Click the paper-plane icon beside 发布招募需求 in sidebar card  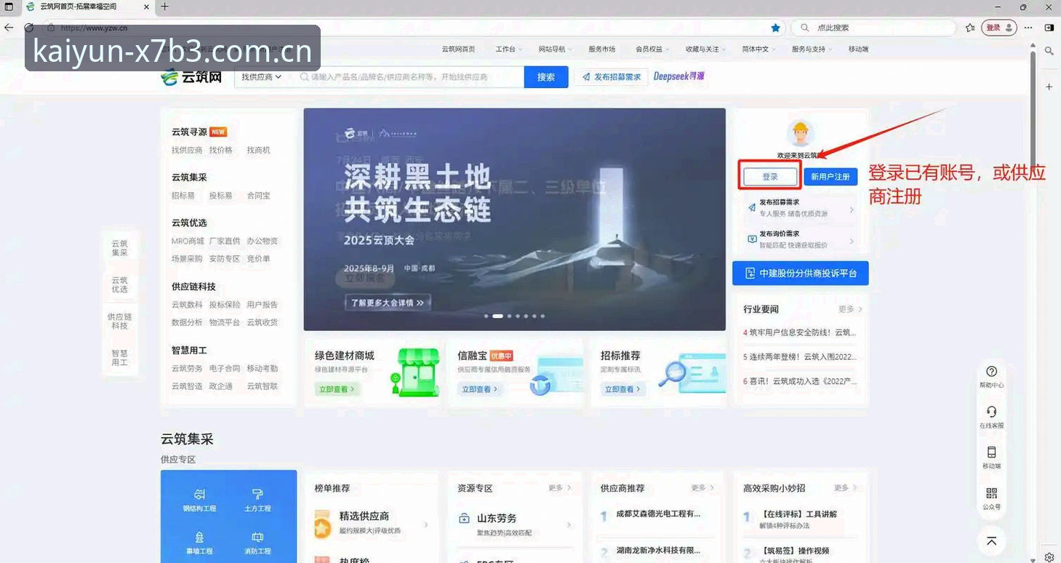752,207
